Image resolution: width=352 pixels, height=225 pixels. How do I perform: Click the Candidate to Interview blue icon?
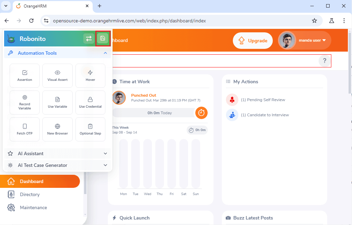pos(232,115)
